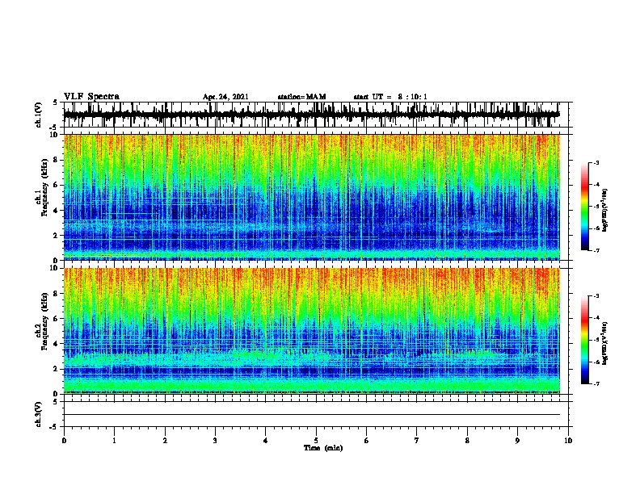Viewport: 640px width, 494px height.
Task: Click the color bar beside the ch.1 spectrogram
Action: (585, 207)
